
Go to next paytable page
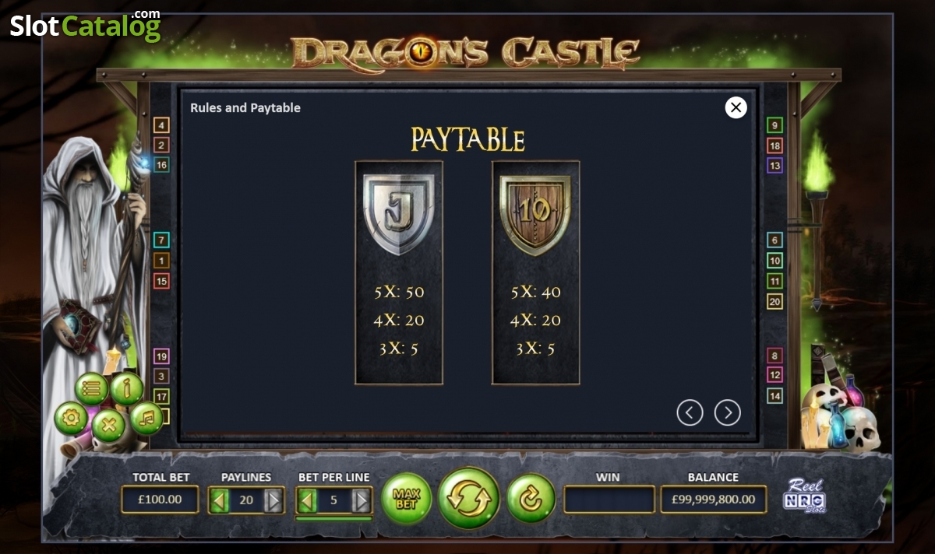click(x=728, y=412)
